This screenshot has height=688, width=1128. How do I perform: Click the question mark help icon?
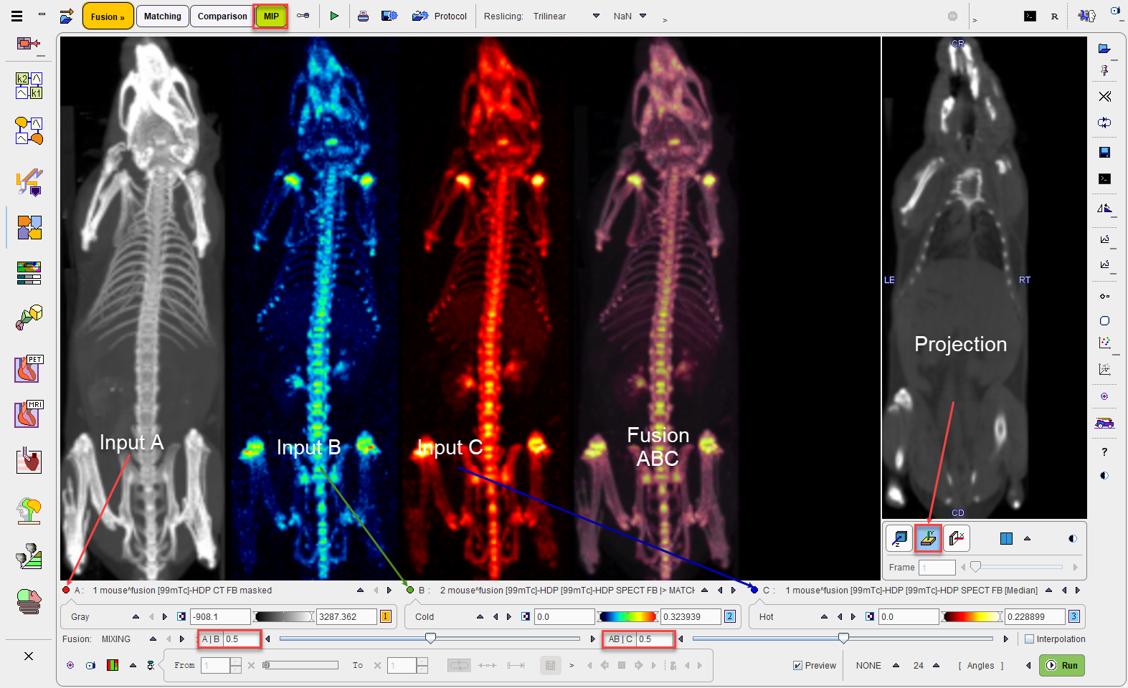point(1104,451)
